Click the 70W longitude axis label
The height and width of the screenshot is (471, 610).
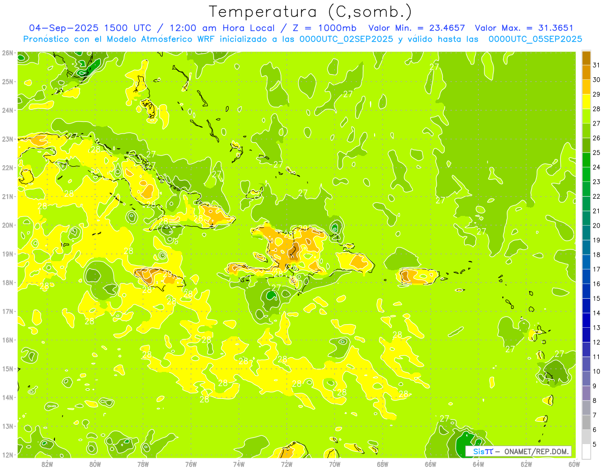[x=334, y=464]
